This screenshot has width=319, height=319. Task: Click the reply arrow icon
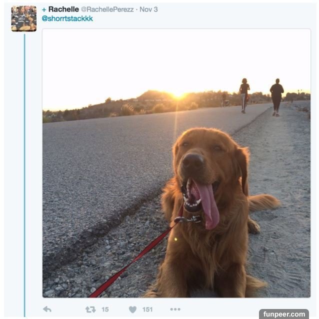coord(47,309)
